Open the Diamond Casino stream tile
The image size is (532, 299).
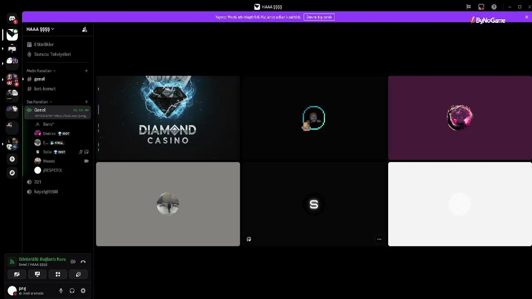point(168,118)
